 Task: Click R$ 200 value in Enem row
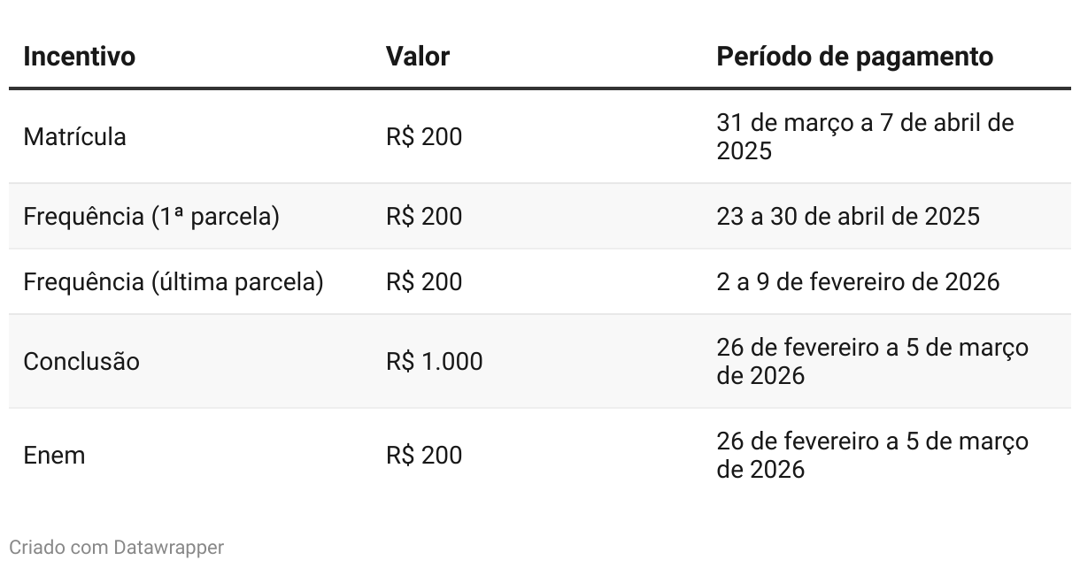coord(424,456)
